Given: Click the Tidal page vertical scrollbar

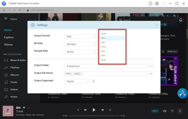Looking at the screenshot, I should [187, 34].
